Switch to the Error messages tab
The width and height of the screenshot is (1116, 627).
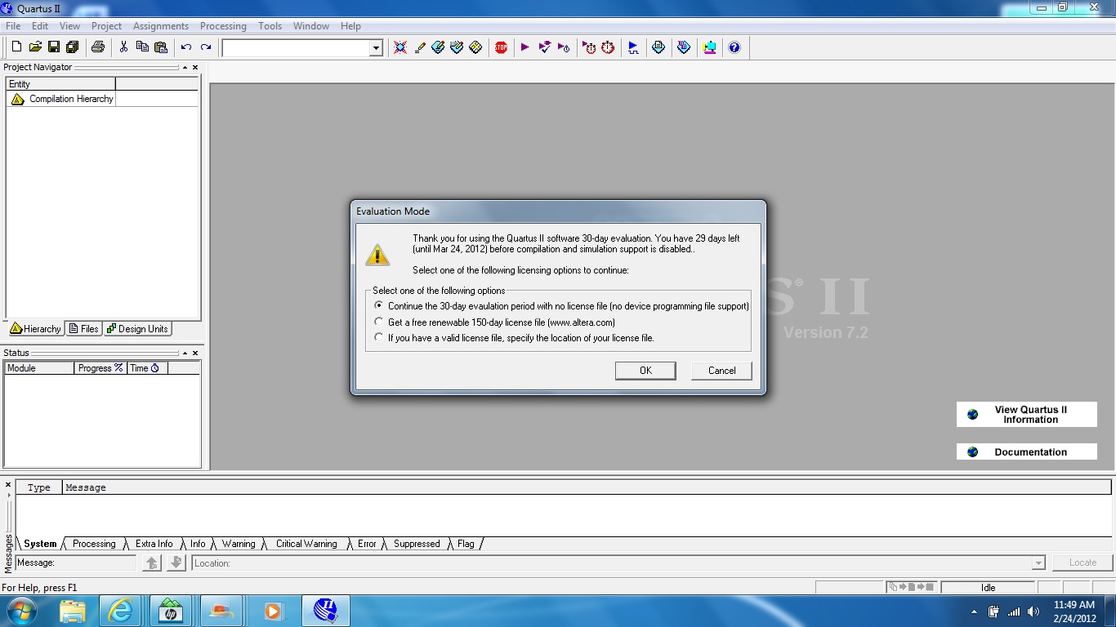[367, 544]
